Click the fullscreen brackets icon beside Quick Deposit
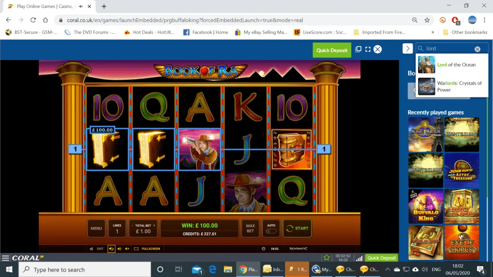 [368, 49]
